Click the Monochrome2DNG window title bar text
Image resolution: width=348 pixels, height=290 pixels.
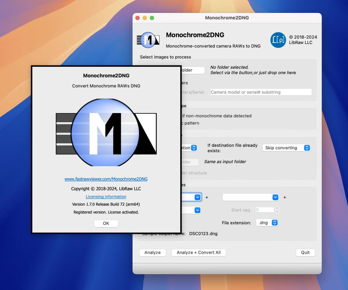pyautogui.click(x=227, y=18)
